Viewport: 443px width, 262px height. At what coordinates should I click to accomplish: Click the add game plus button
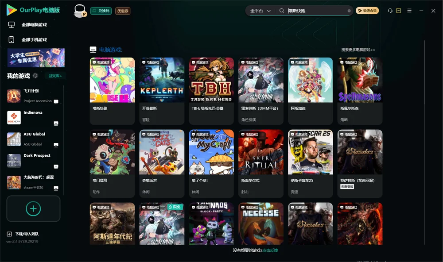[33, 208]
